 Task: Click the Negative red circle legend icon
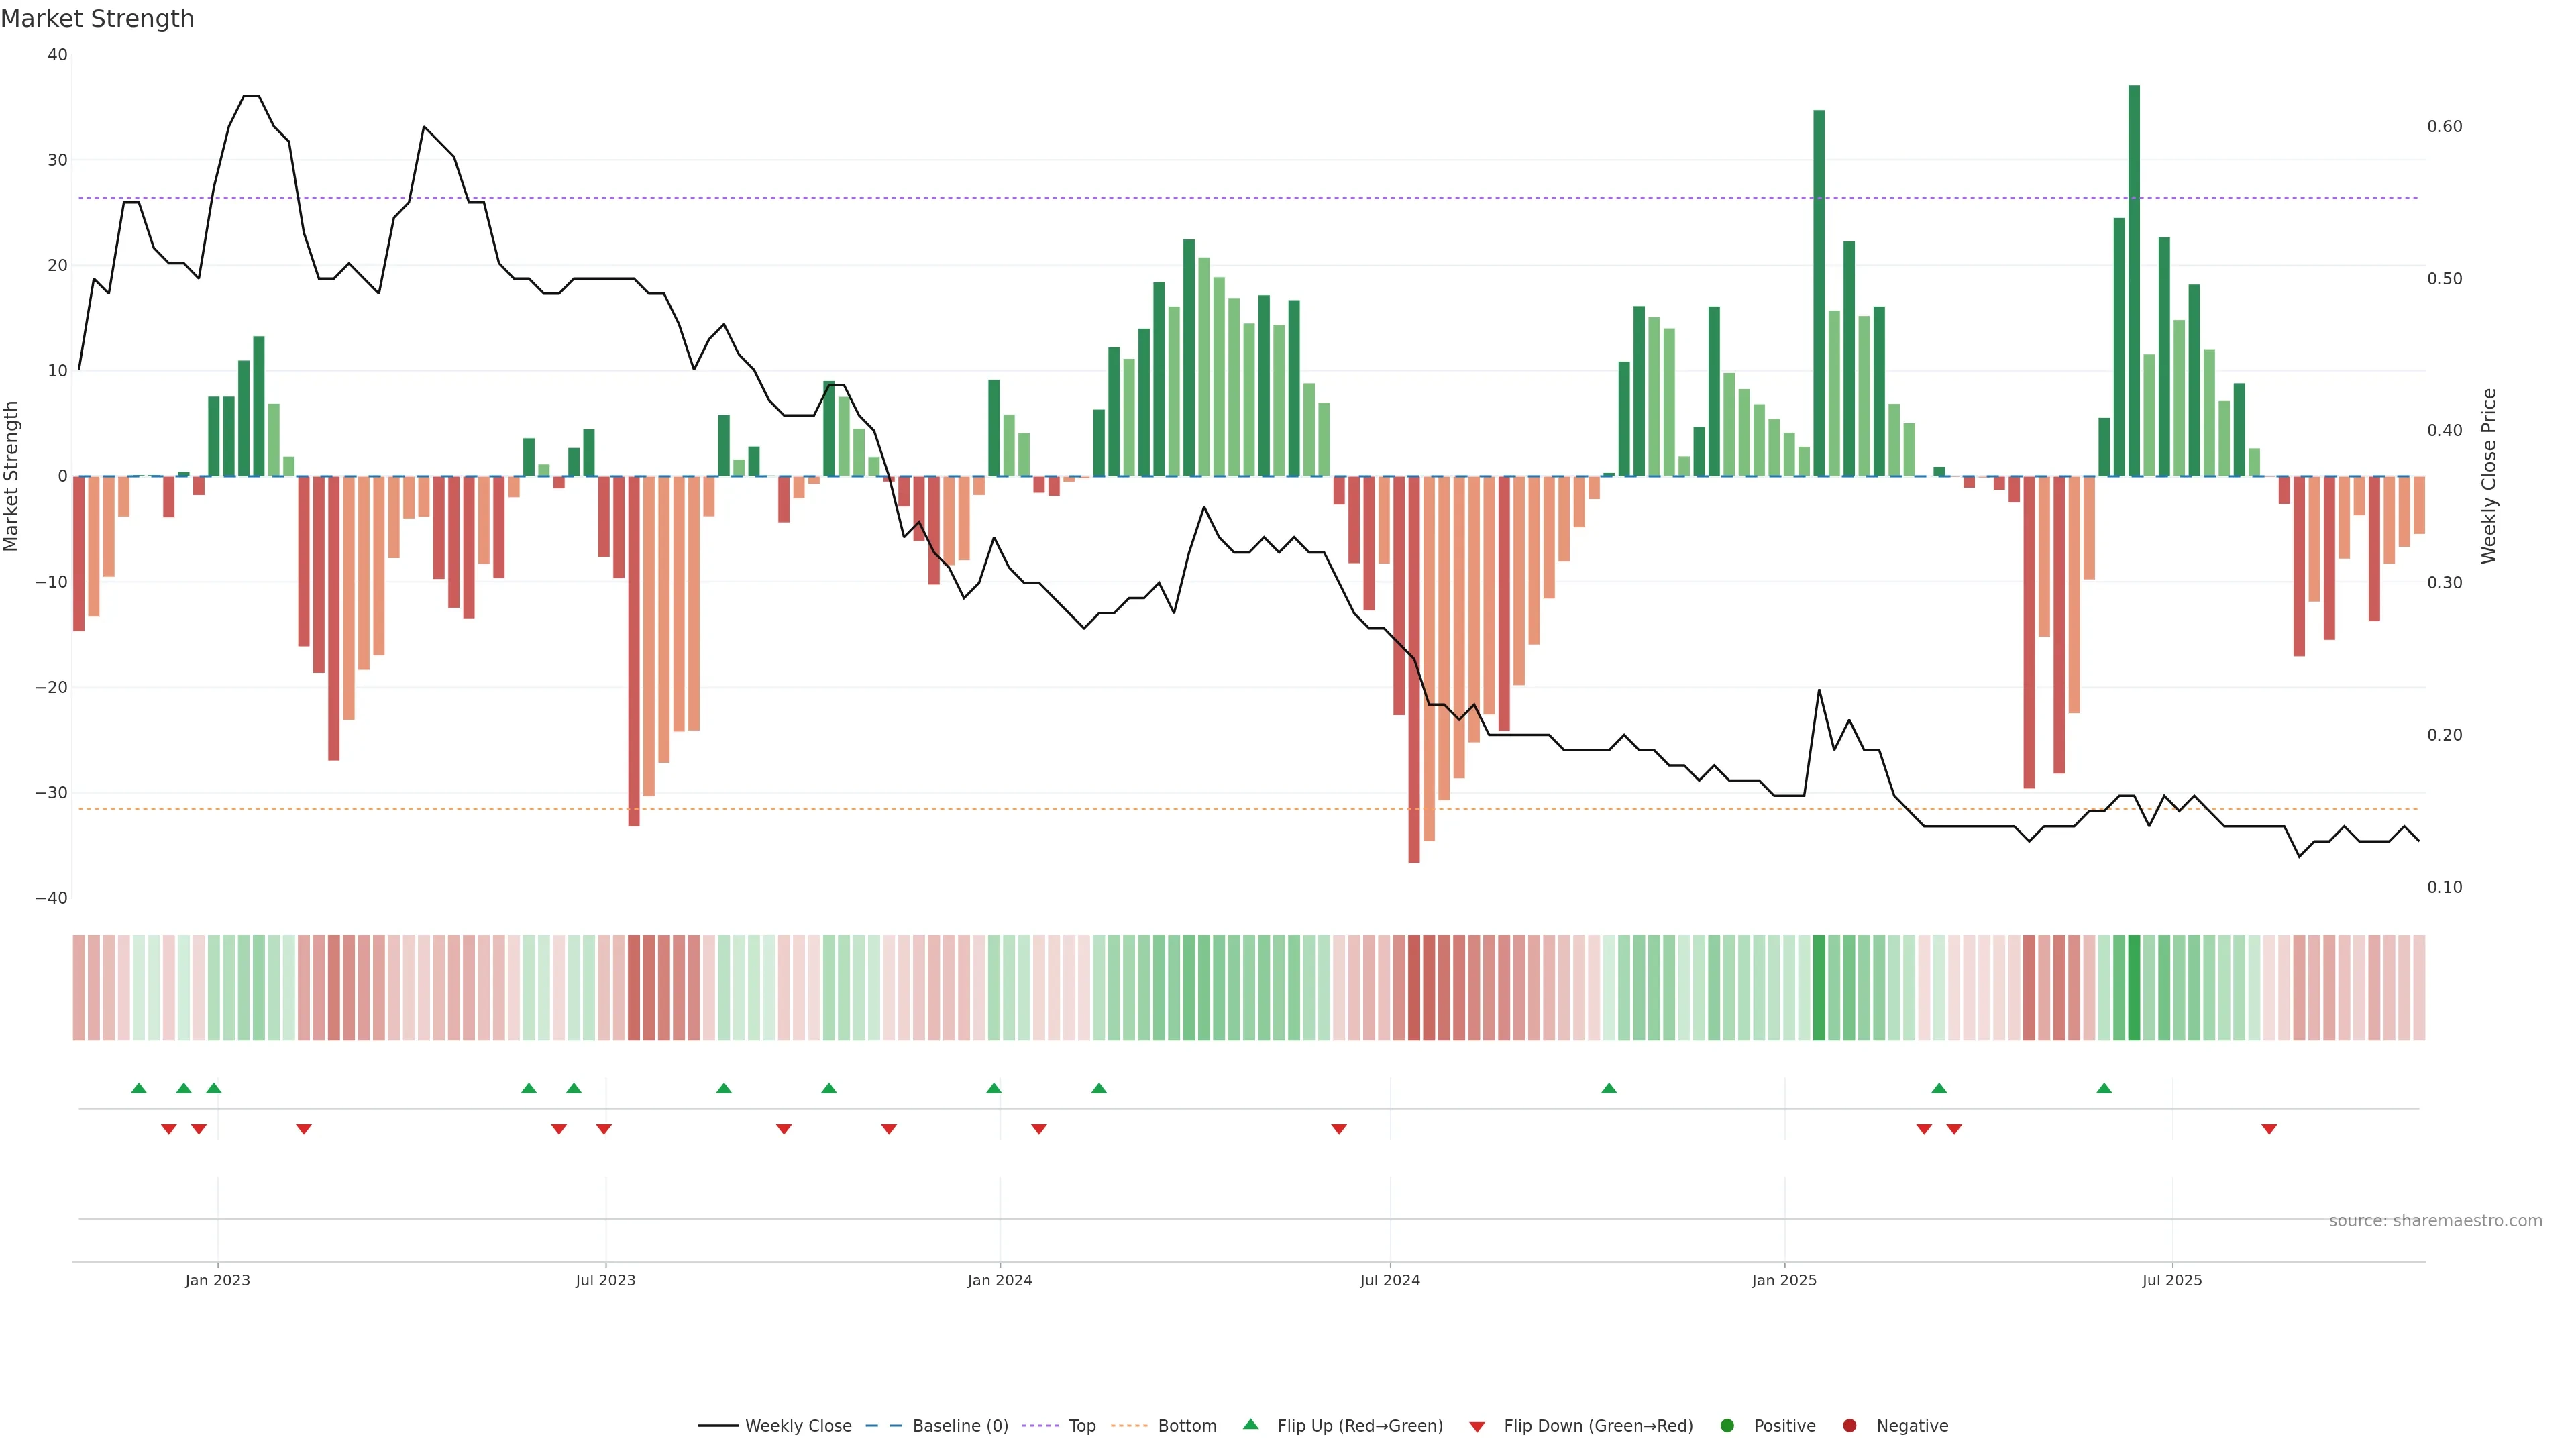(1849, 1426)
